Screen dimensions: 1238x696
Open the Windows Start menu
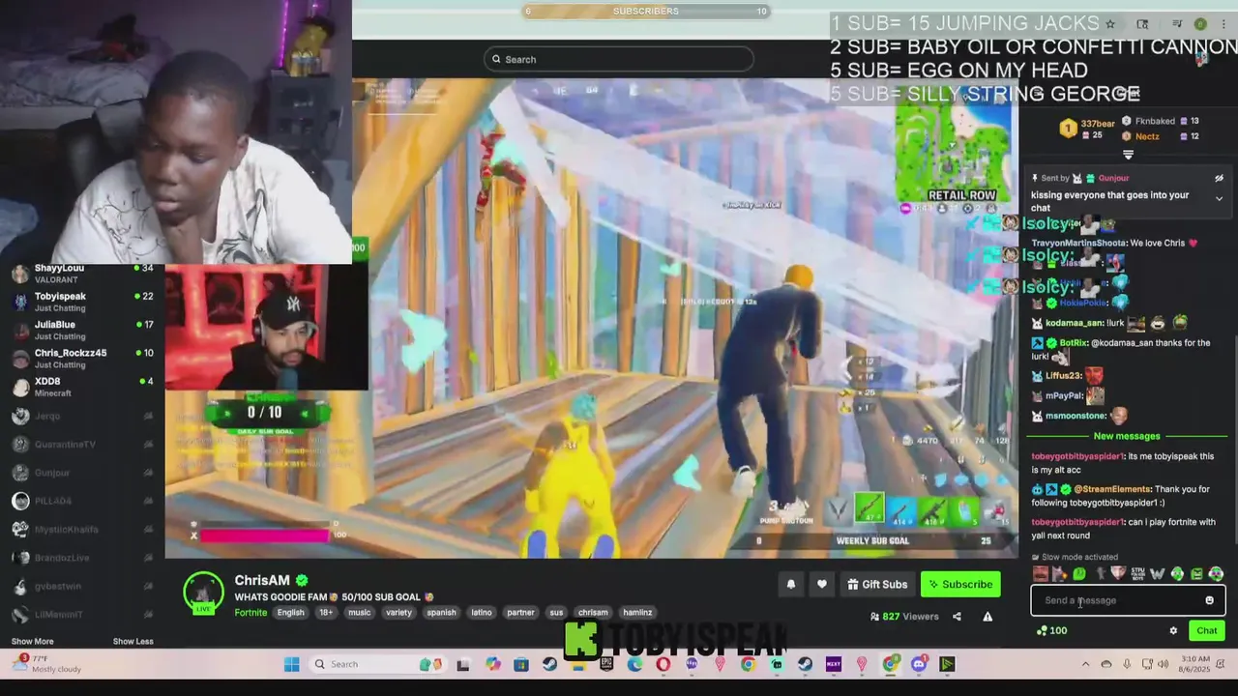tap(291, 664)
